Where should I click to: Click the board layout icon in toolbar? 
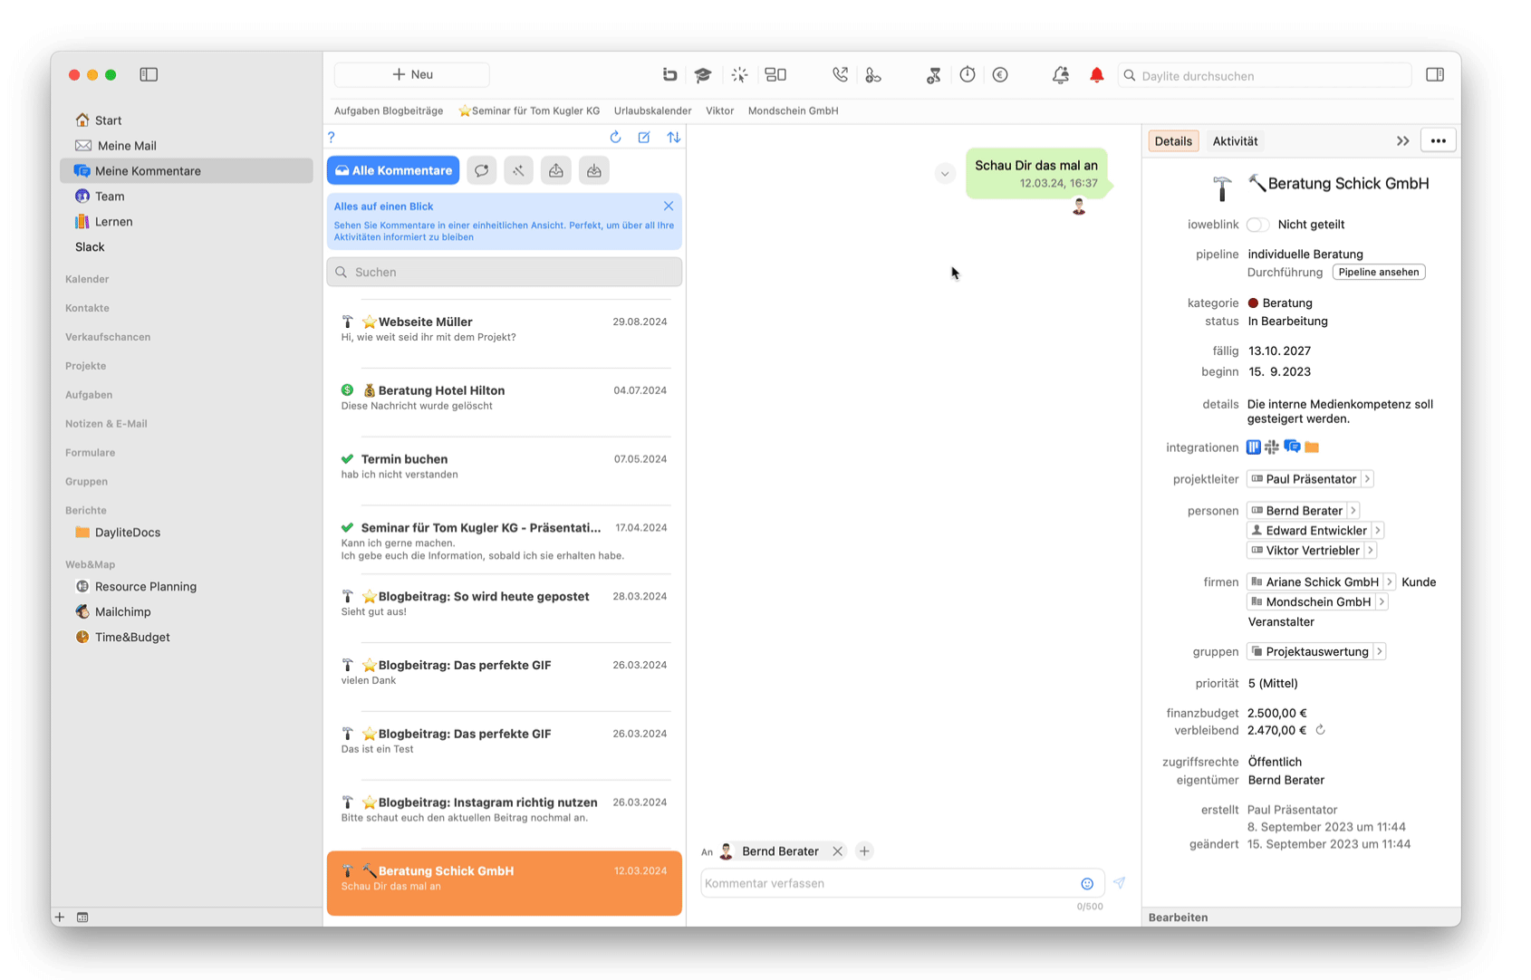coord(775,75)
